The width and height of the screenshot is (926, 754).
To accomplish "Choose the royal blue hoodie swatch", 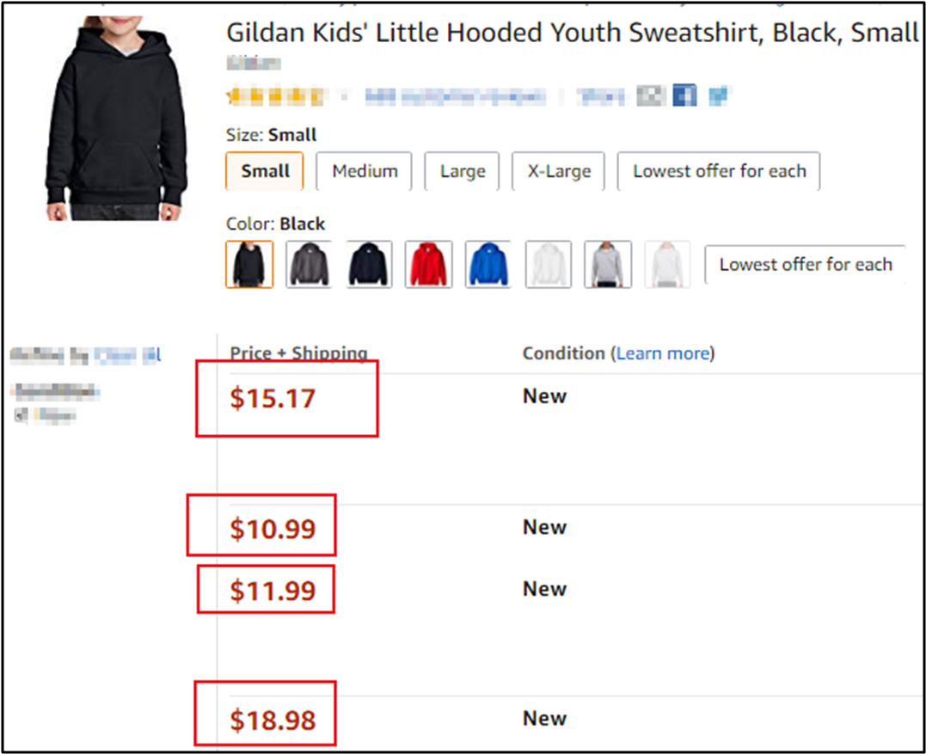I will tap(488, 264).
